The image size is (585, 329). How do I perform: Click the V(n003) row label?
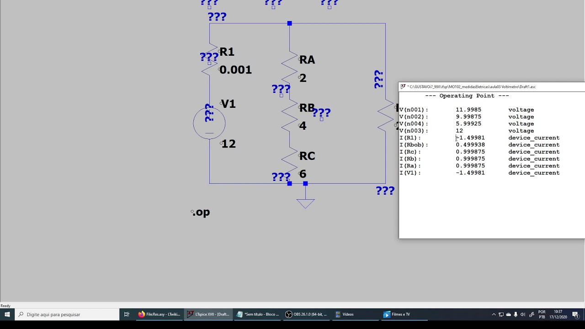[x=414, y=131]
